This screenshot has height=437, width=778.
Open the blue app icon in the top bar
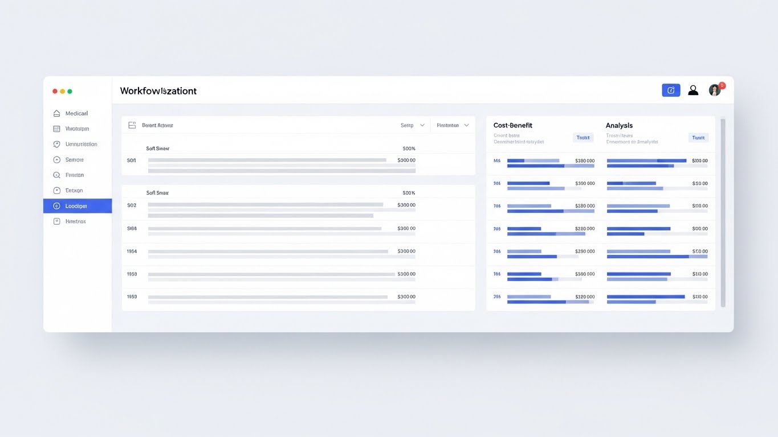(x=671, y=90)
